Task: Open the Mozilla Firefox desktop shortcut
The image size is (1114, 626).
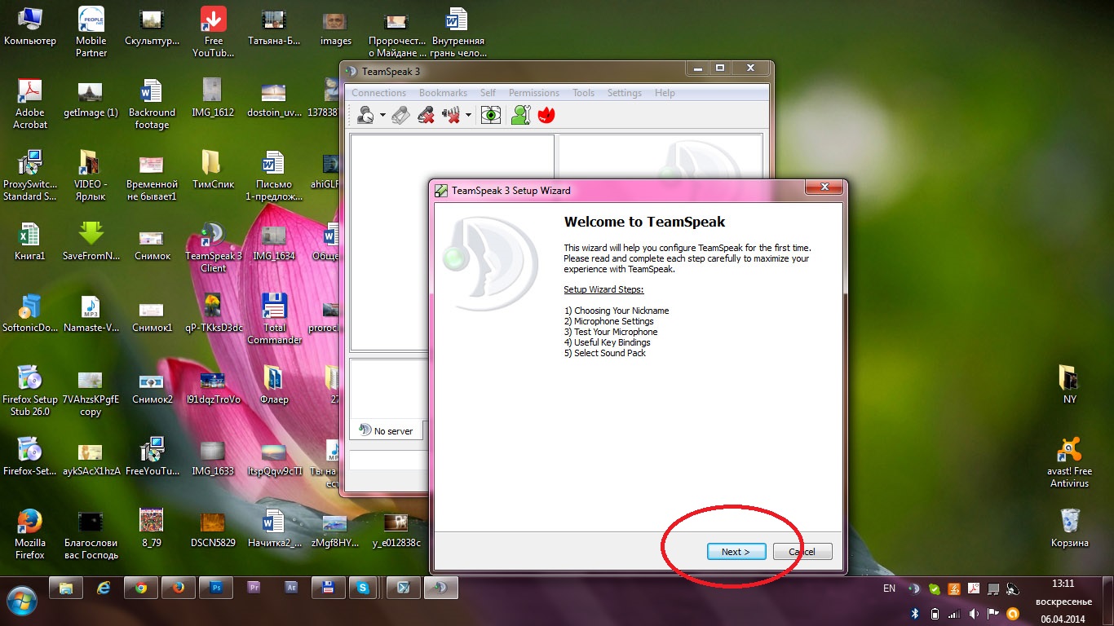Action: pyautogui.click(x=30, y=534)
